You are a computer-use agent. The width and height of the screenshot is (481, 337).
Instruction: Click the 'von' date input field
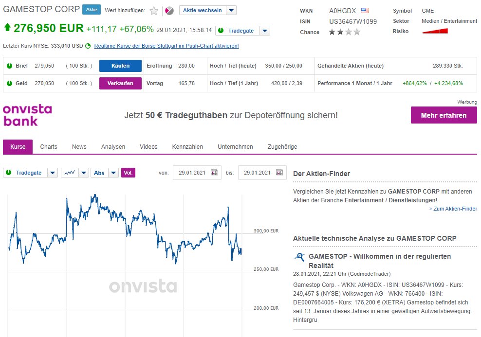197,173
